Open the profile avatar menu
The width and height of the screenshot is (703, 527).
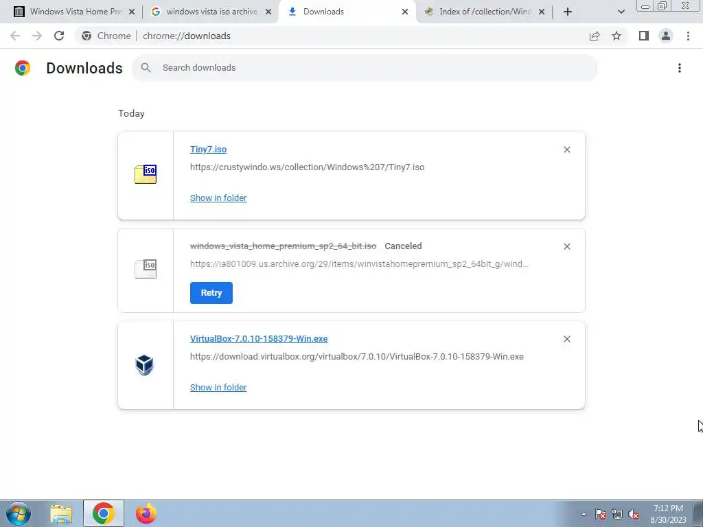coord(666,36)
